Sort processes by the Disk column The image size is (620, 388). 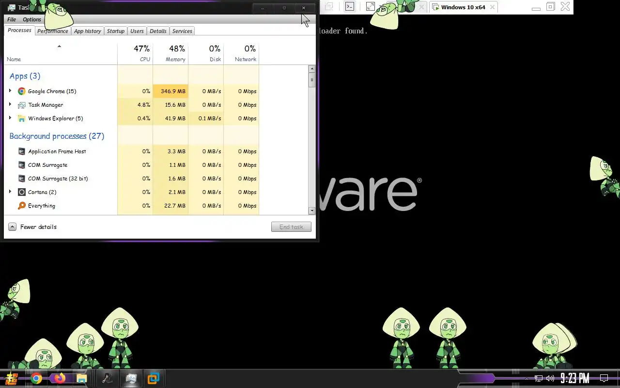206,54
